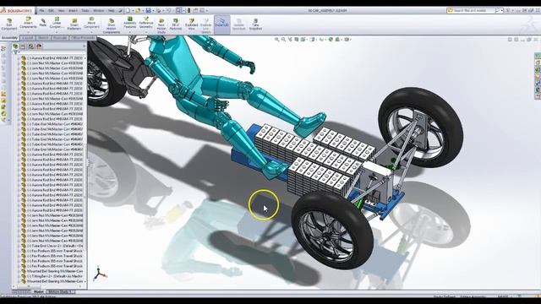Open the PropertyManager tab icon

click(x=23, y=46)
